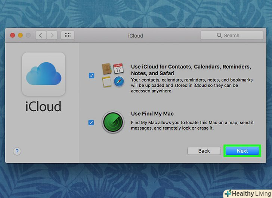Click the 'Use iCloud for Contacts, Calendars' heading
The width and height of the screenshot is (272, 198).
tap(191, 70)
